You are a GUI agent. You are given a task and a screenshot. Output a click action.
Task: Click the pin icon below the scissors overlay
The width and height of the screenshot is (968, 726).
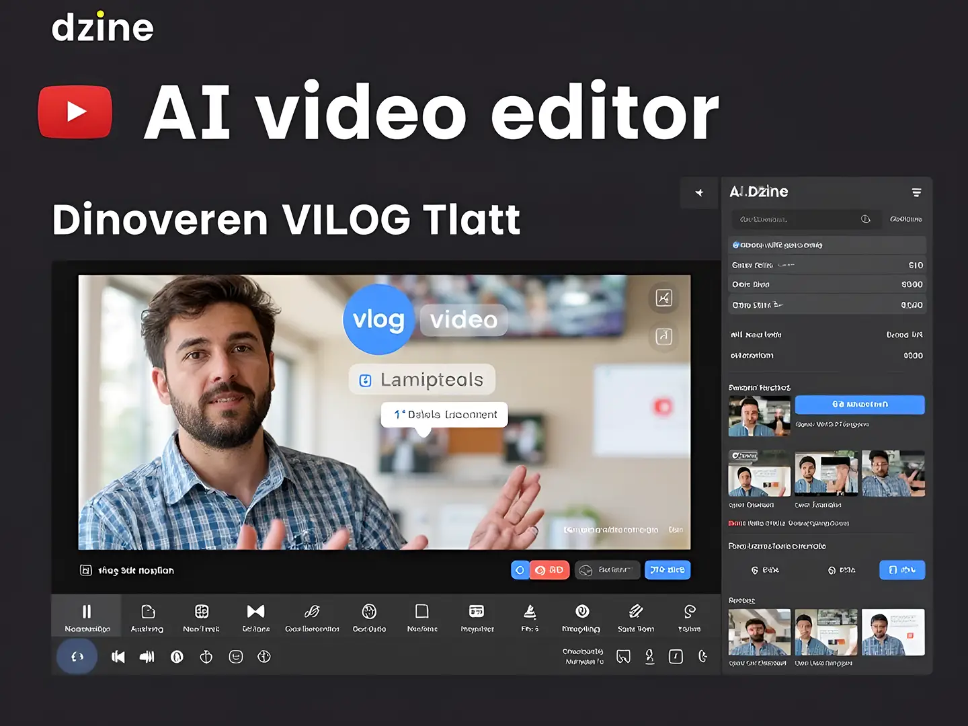click(663, 337)
